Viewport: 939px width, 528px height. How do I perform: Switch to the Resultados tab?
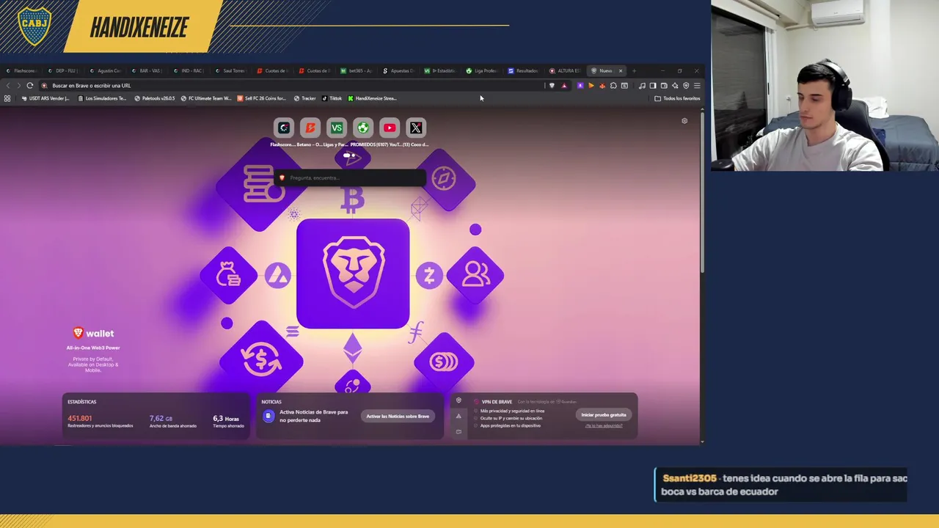coord(525,71)
